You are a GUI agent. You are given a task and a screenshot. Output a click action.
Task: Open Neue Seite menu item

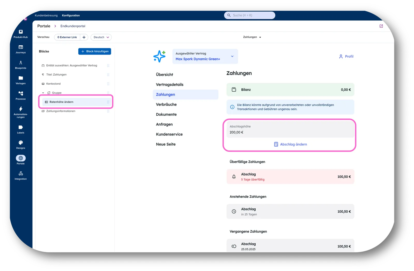[x=166, y=144]
